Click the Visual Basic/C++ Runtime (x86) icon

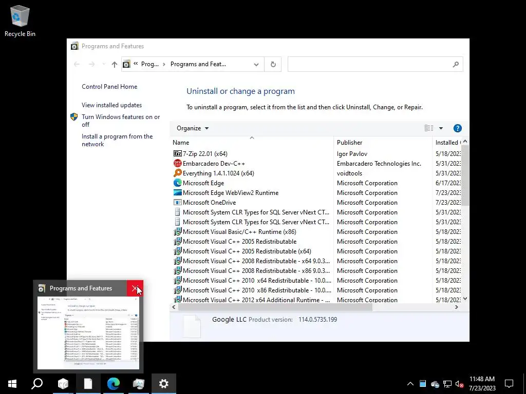[177, 231]
